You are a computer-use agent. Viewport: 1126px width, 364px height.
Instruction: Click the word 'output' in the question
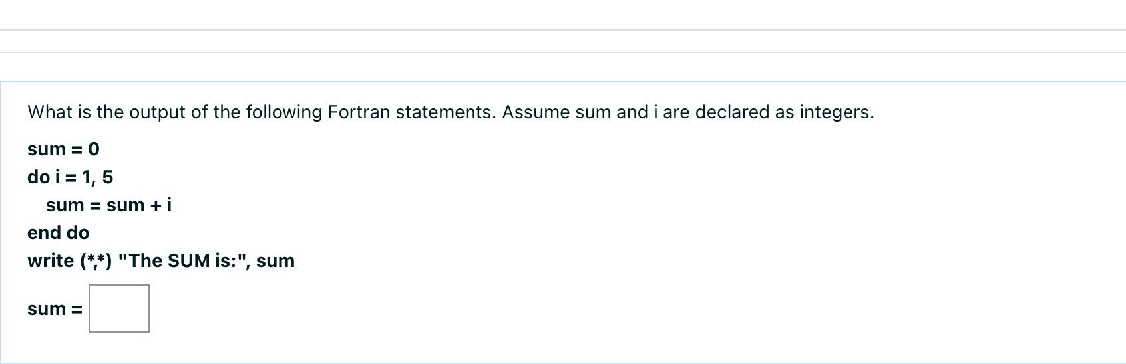coord(158,113)
